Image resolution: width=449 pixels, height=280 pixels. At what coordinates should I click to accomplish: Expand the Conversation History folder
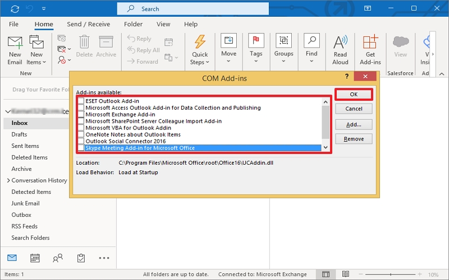8,180
